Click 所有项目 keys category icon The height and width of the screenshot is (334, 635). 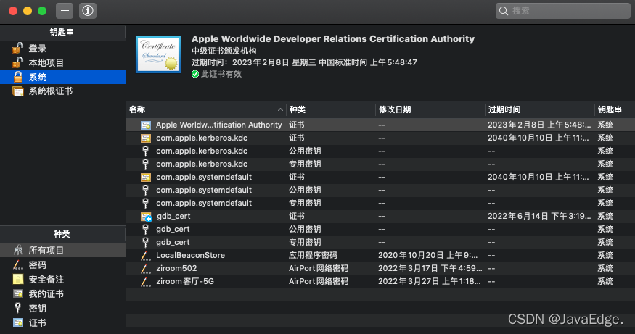pos(18,250)
